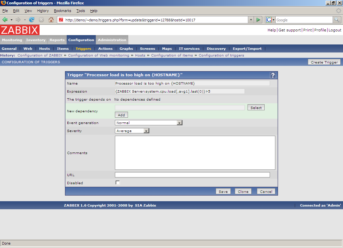Click the Firefox back arrow icon
Screen dimensions: 343x248
click(x=5, y=20)
